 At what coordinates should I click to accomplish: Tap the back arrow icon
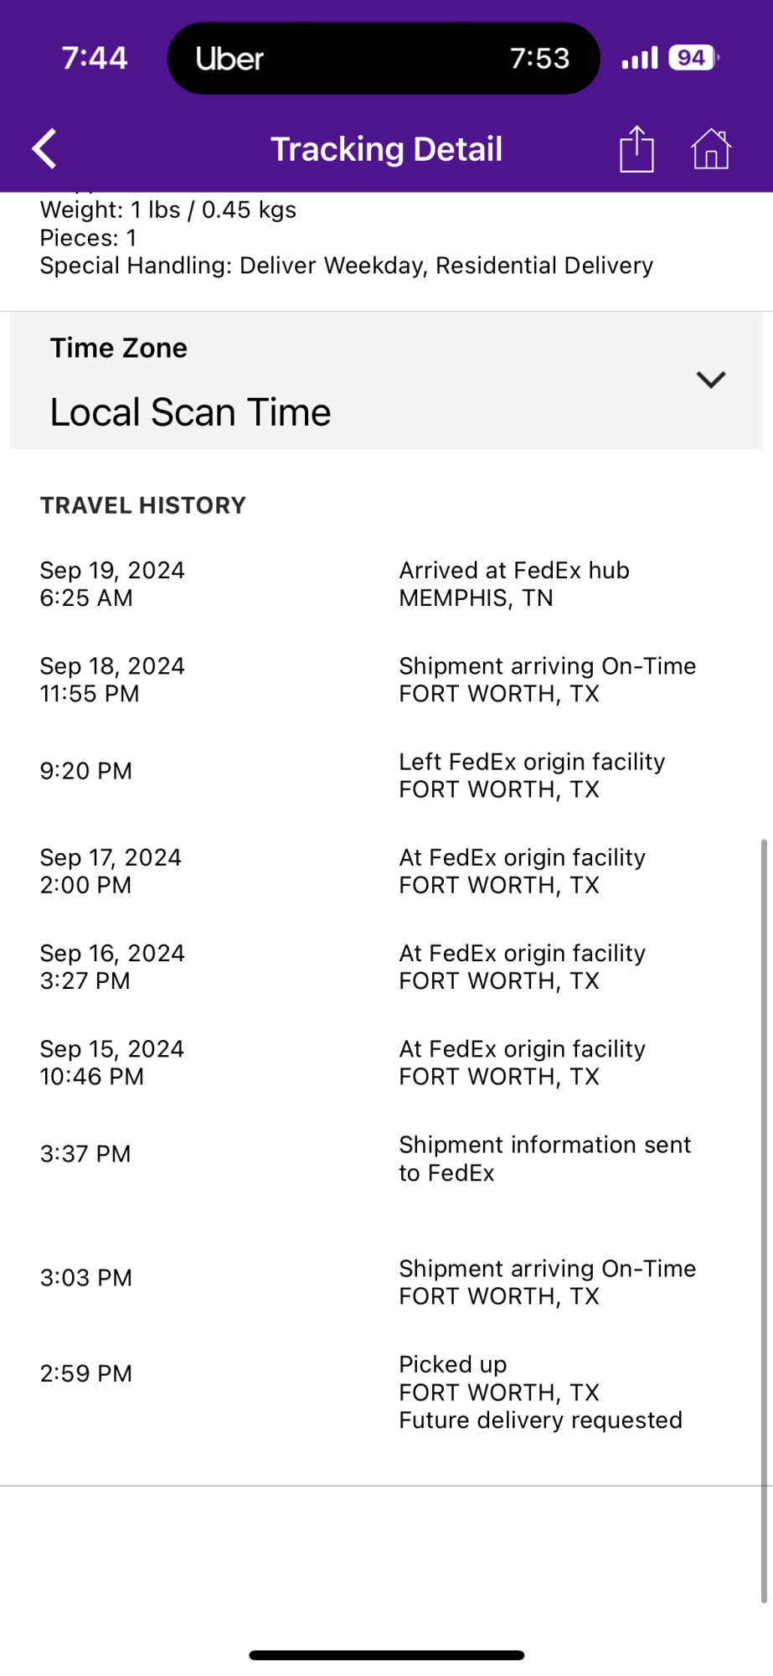[44, 149]
